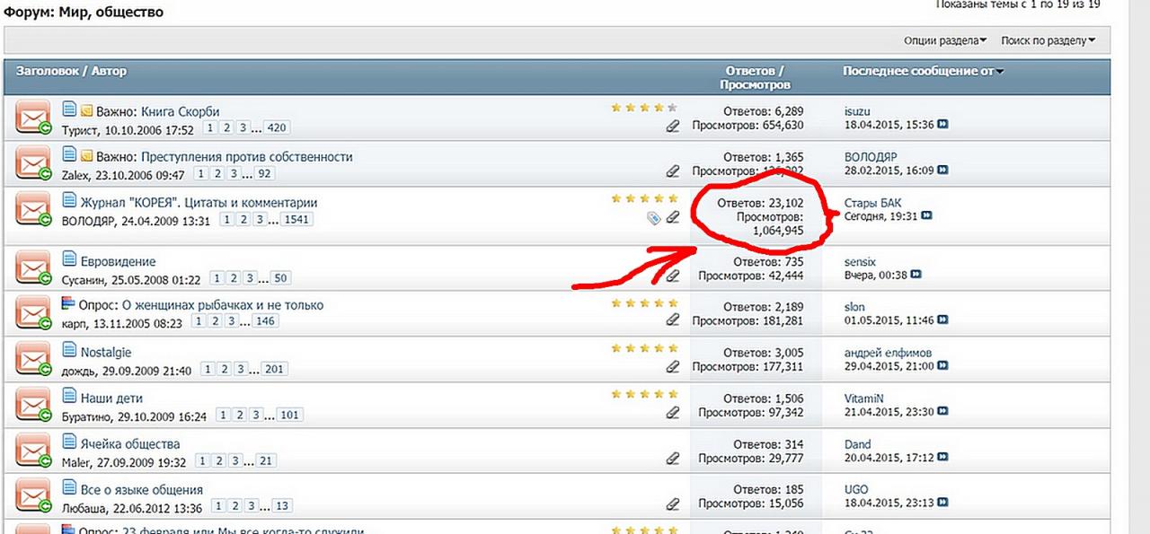Click the paperclip attachment icon for Книга Скорби
The height and width of the screenshot is (534, 1150).
pyautogui.click(x=672, y=127)
